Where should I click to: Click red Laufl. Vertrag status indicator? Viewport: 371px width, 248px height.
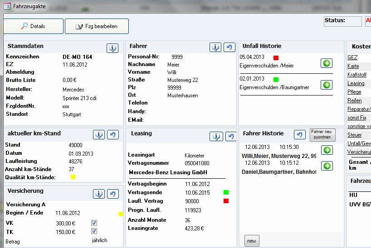click(x=226, y=201)
